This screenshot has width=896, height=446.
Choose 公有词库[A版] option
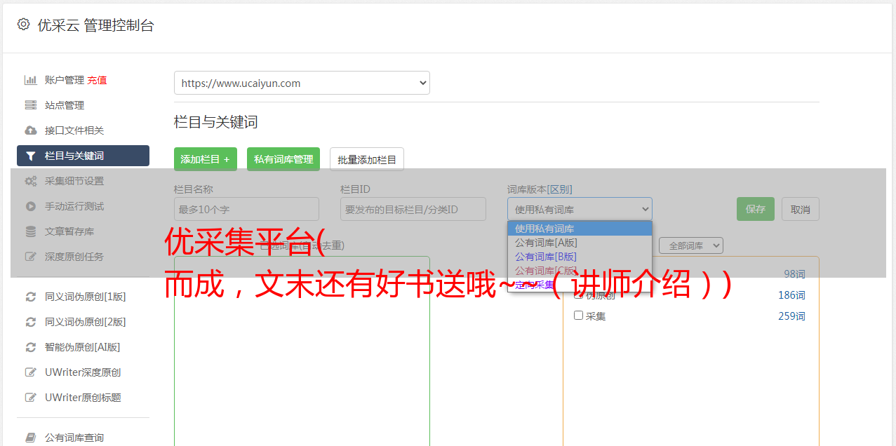(x=580, y=243)
